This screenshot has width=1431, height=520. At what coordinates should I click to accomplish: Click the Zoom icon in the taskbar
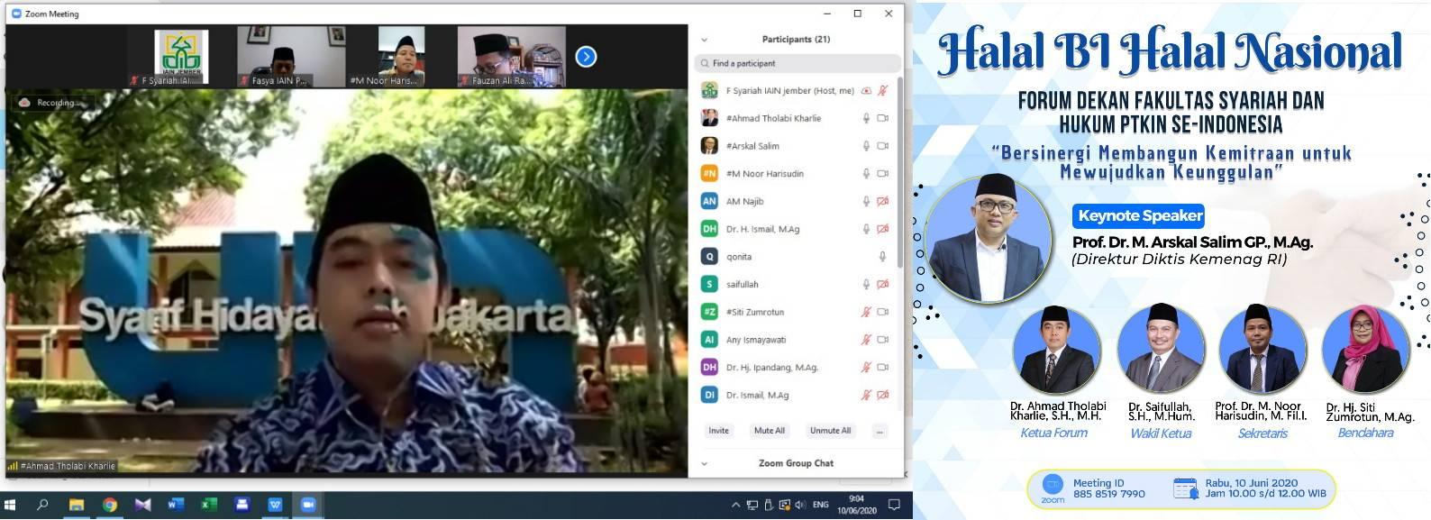tap(307, 505)
